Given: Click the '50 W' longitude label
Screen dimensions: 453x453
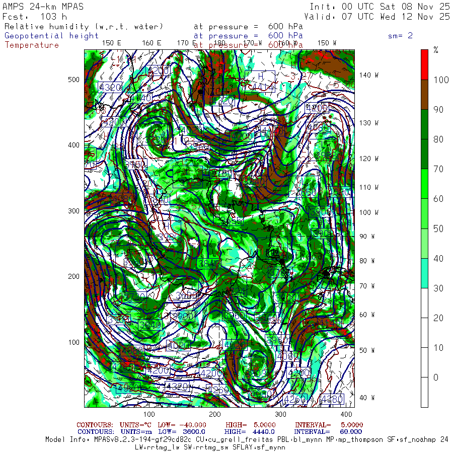Looking at the screenshot, I should pos(367,350).
